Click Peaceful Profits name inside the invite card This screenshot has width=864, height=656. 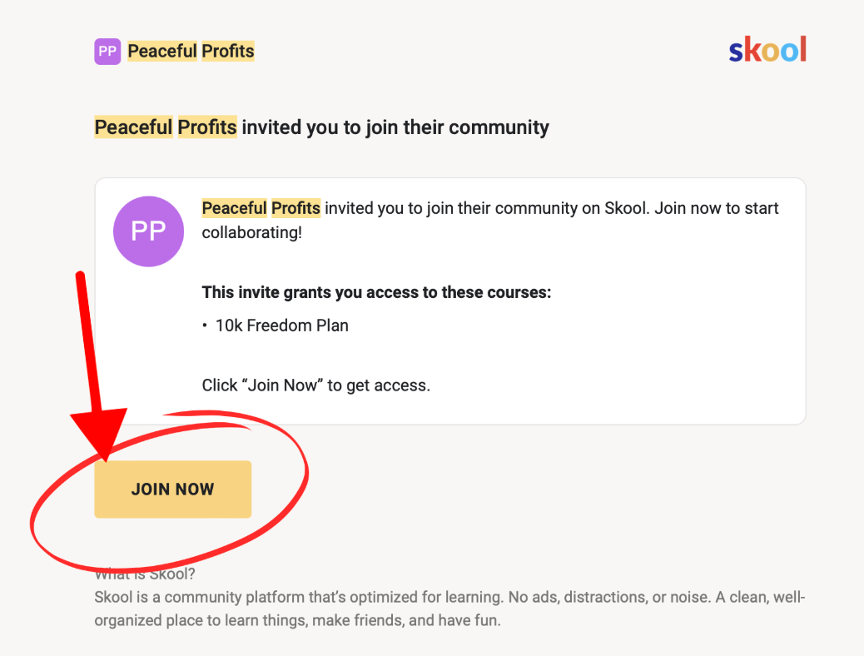coord(261,208)
